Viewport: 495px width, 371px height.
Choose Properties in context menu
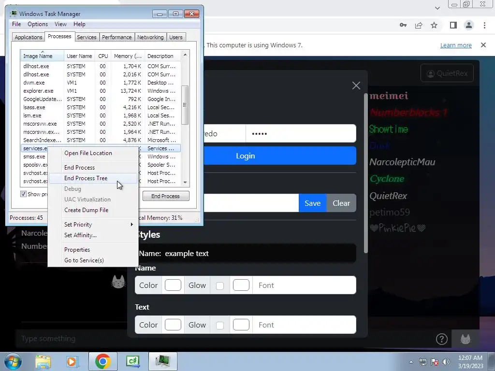click(93, 250)
